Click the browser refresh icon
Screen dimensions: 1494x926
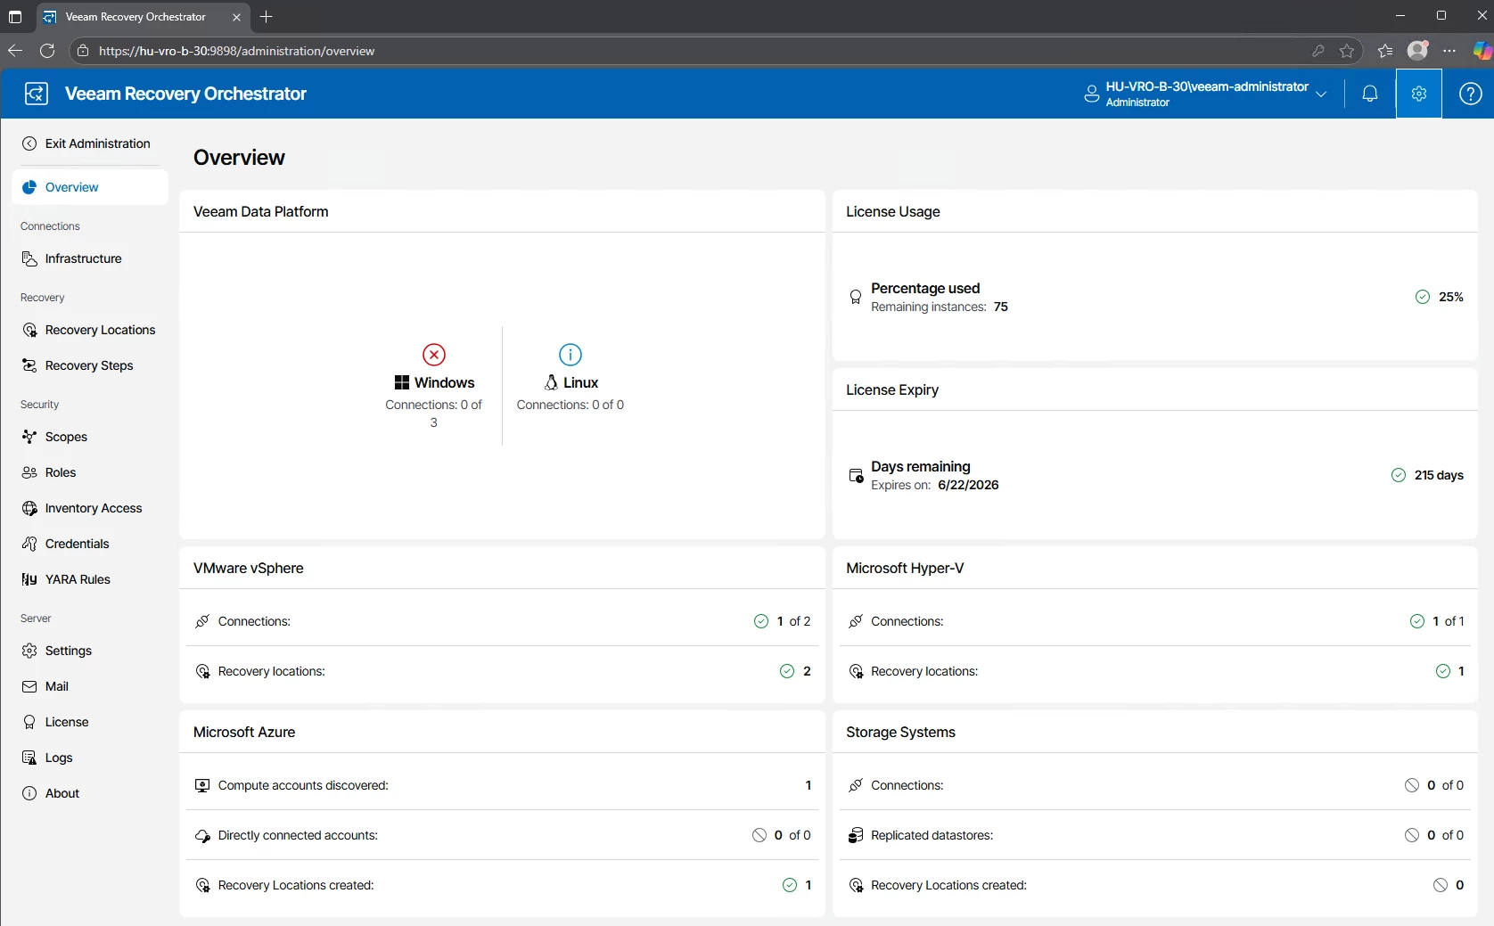[x=47, y=51]
